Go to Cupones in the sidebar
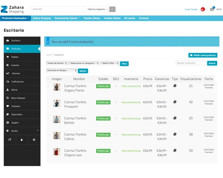 point(15,65)
